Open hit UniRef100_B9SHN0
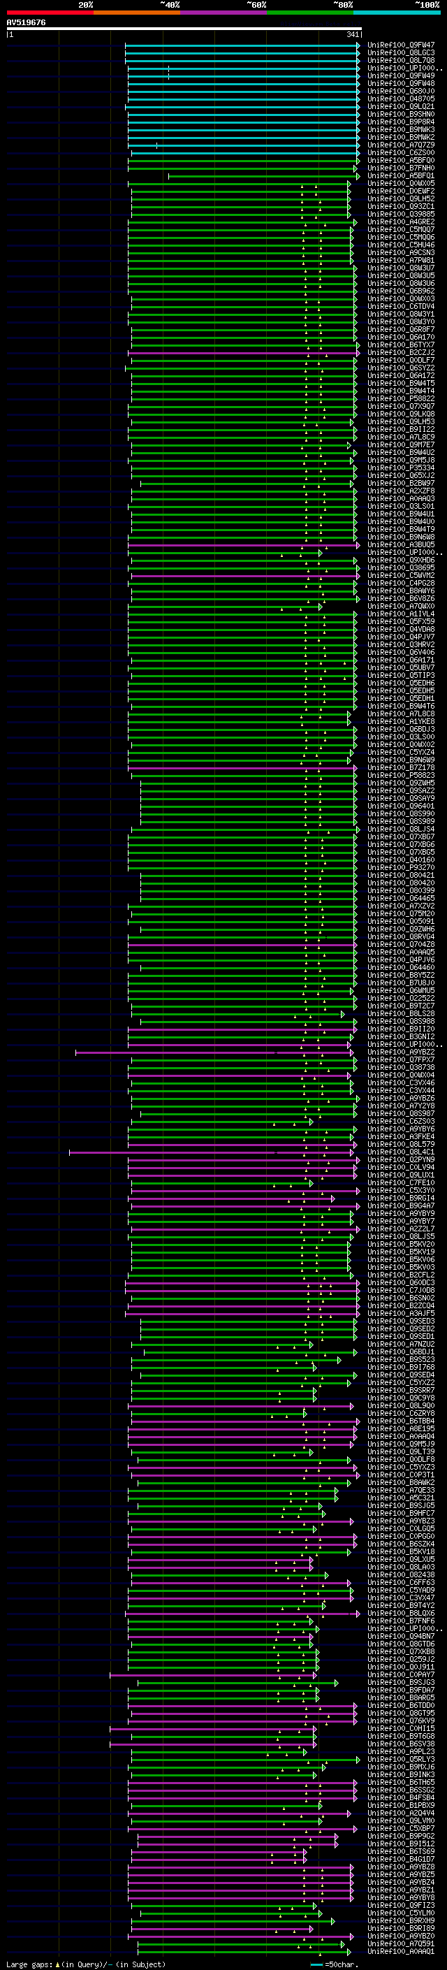The image size is (447, 1970). [x=401, y=114]
